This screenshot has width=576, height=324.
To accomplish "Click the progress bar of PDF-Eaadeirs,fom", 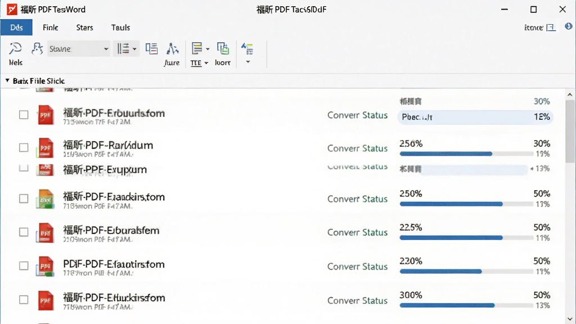I will pos(466,204).
